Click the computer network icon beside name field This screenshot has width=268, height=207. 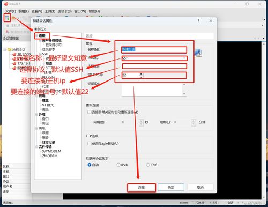pyautogui.click(x=198, y=53)
